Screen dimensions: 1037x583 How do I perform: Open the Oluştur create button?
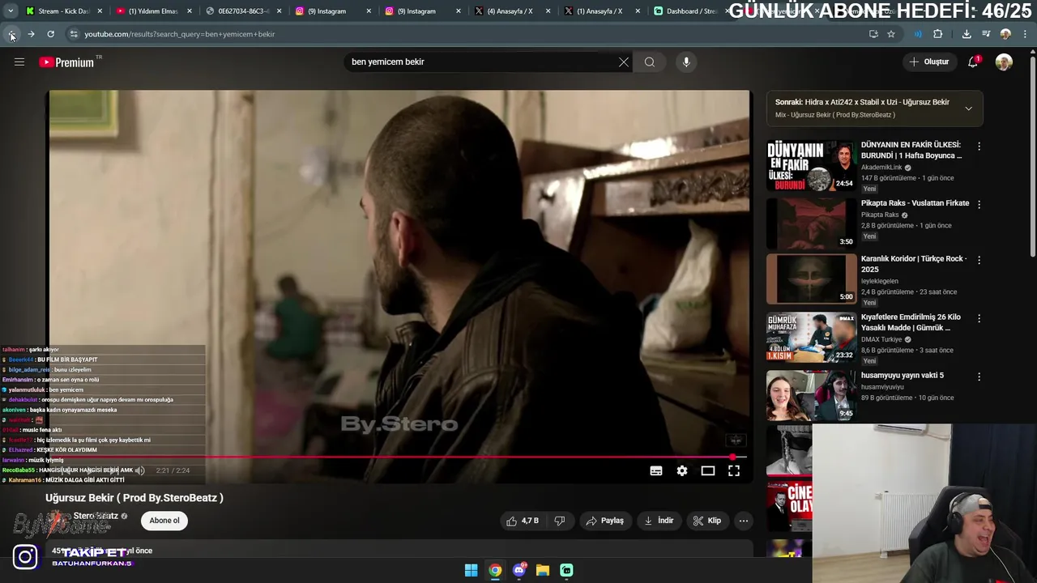(928, 62)
